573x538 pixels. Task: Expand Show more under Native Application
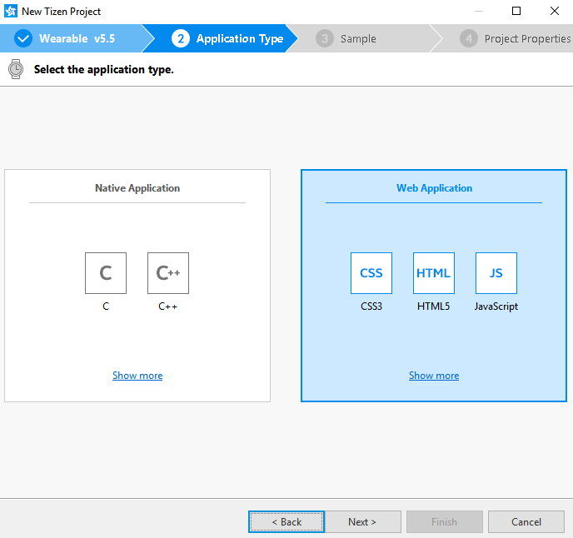point(137,376)
